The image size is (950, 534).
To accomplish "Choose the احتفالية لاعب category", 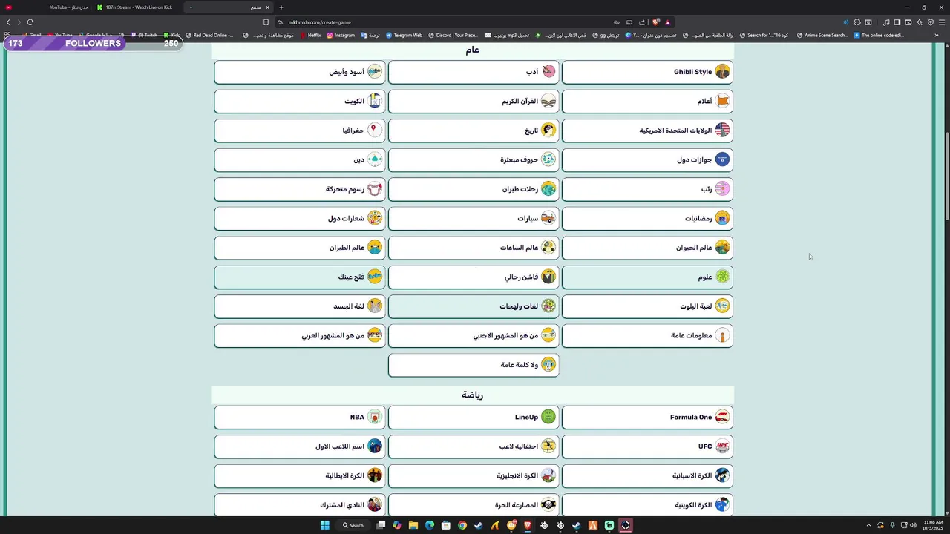I will coord(474,446).
